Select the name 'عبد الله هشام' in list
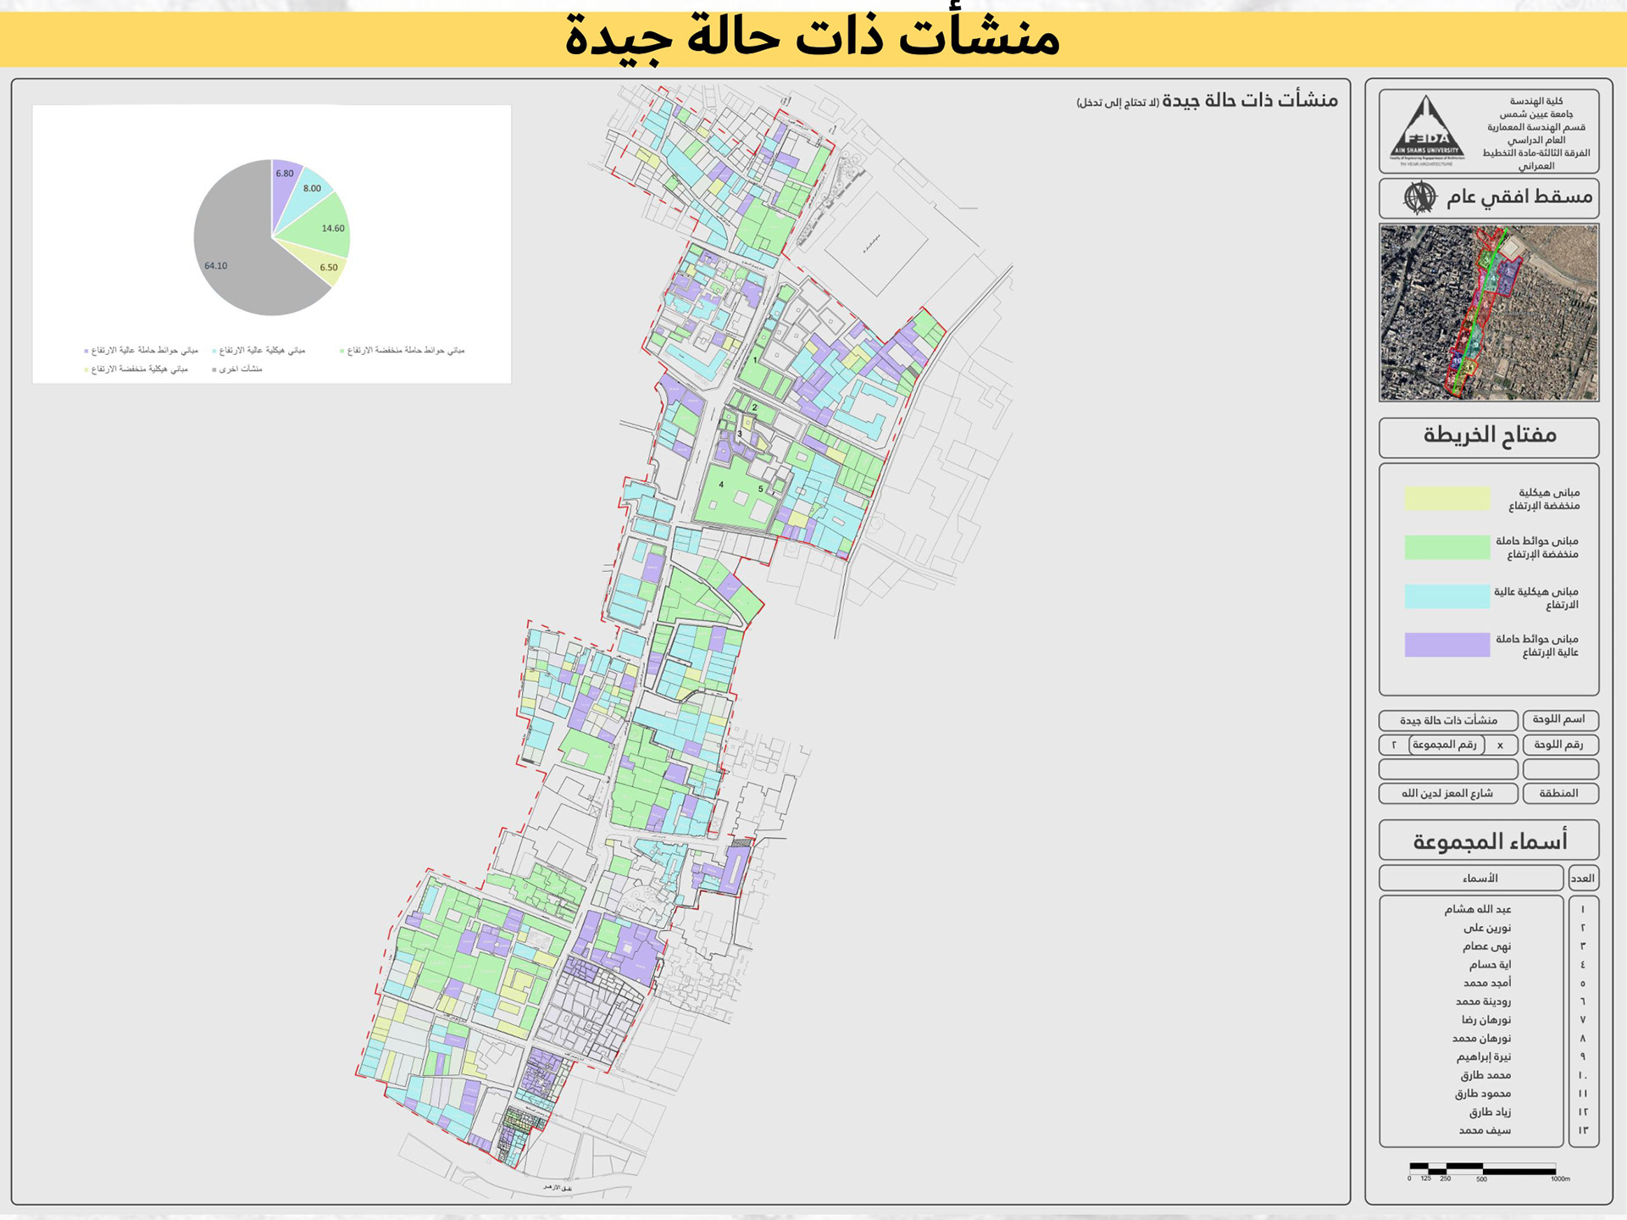1627x1220 pixels. click(1477, 909)
